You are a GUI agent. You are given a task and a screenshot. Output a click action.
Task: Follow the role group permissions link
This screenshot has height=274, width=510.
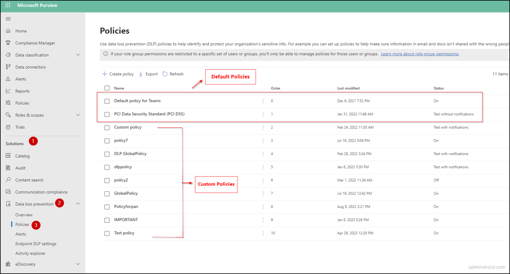tap(420, 54)
